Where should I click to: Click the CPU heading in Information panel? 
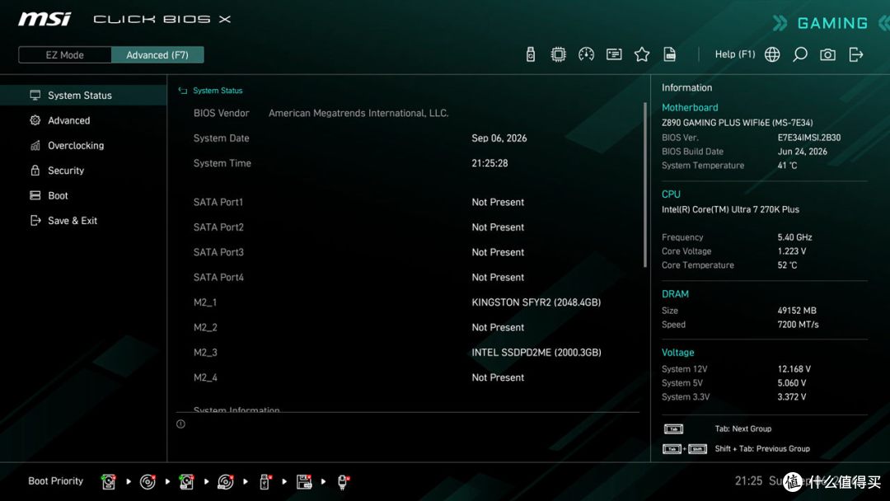coord(670,194)
